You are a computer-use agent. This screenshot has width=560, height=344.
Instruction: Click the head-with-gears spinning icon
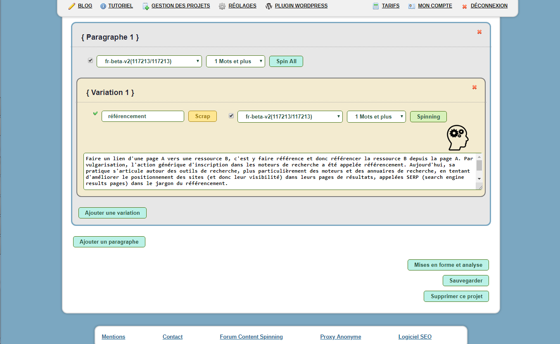coord(458,138)
